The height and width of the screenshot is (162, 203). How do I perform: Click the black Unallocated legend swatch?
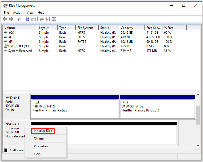[6, 150]
